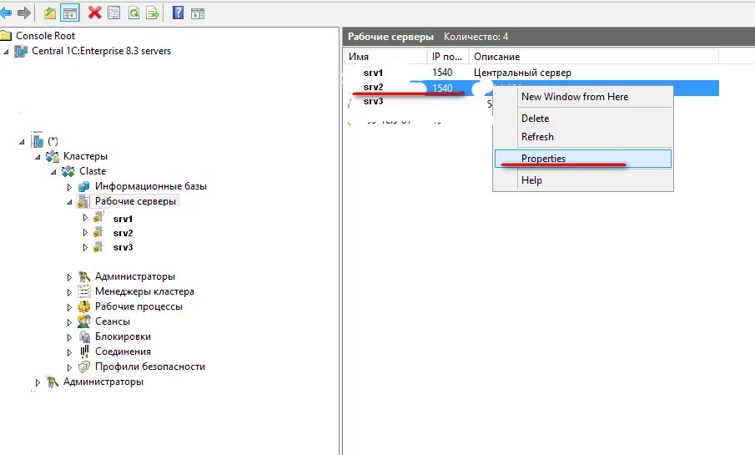Screen dimensions: 755x455
Task: Click the Сеансы icon
Action: [83, 321]
